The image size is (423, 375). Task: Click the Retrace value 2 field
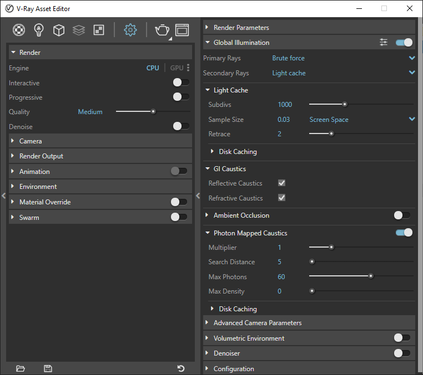279,134
